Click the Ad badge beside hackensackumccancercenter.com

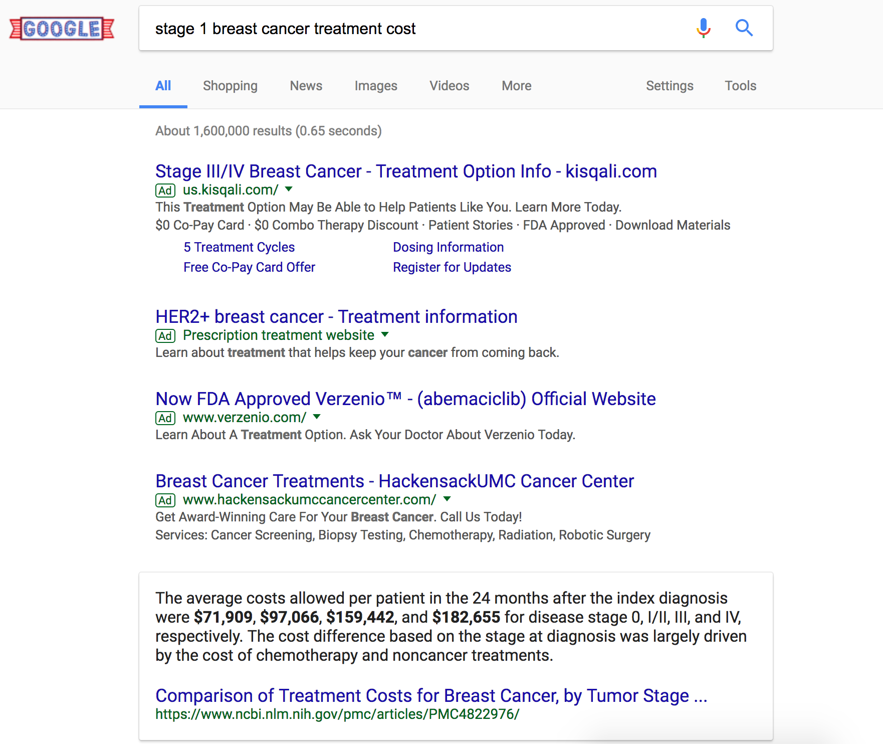[165, 500]
